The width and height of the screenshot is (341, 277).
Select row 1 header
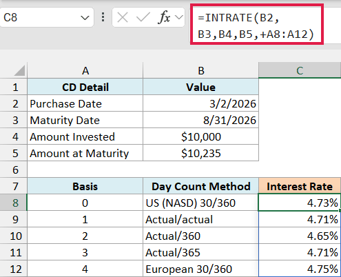click(14, 87)
